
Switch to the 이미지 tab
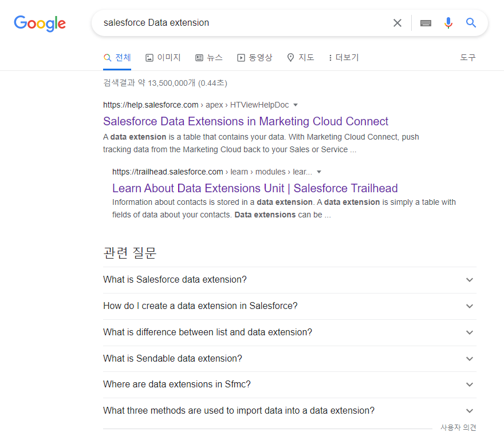click(x=163, y=58)
